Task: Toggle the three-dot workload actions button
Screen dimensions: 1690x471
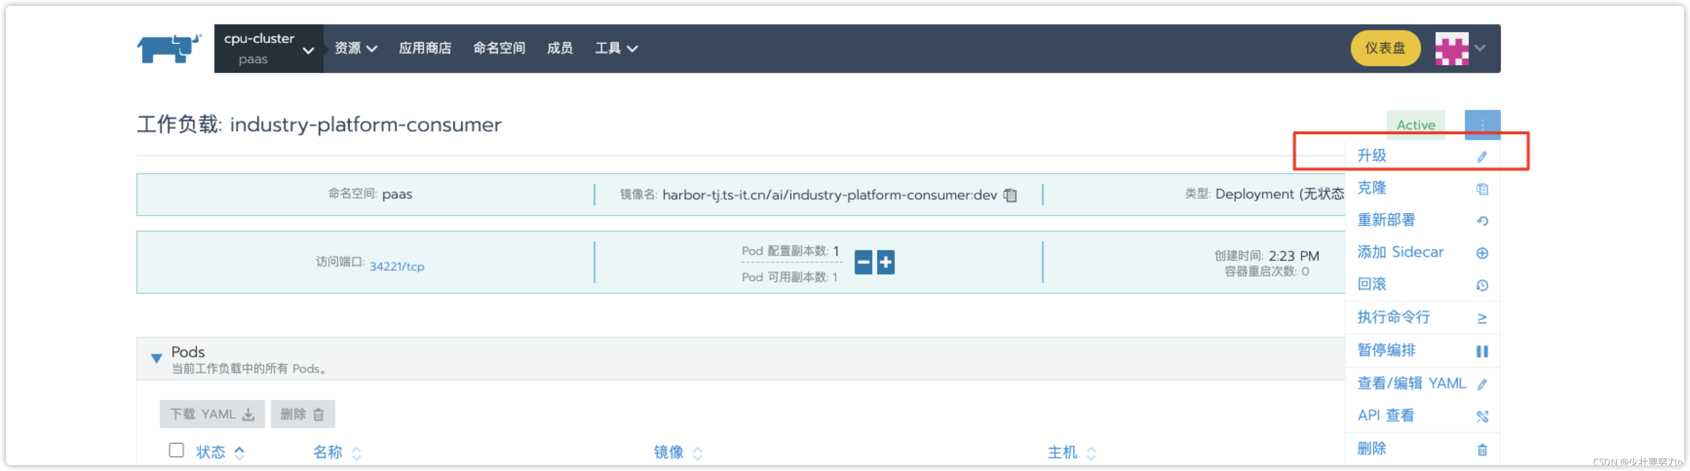Action: [1481, 125]
